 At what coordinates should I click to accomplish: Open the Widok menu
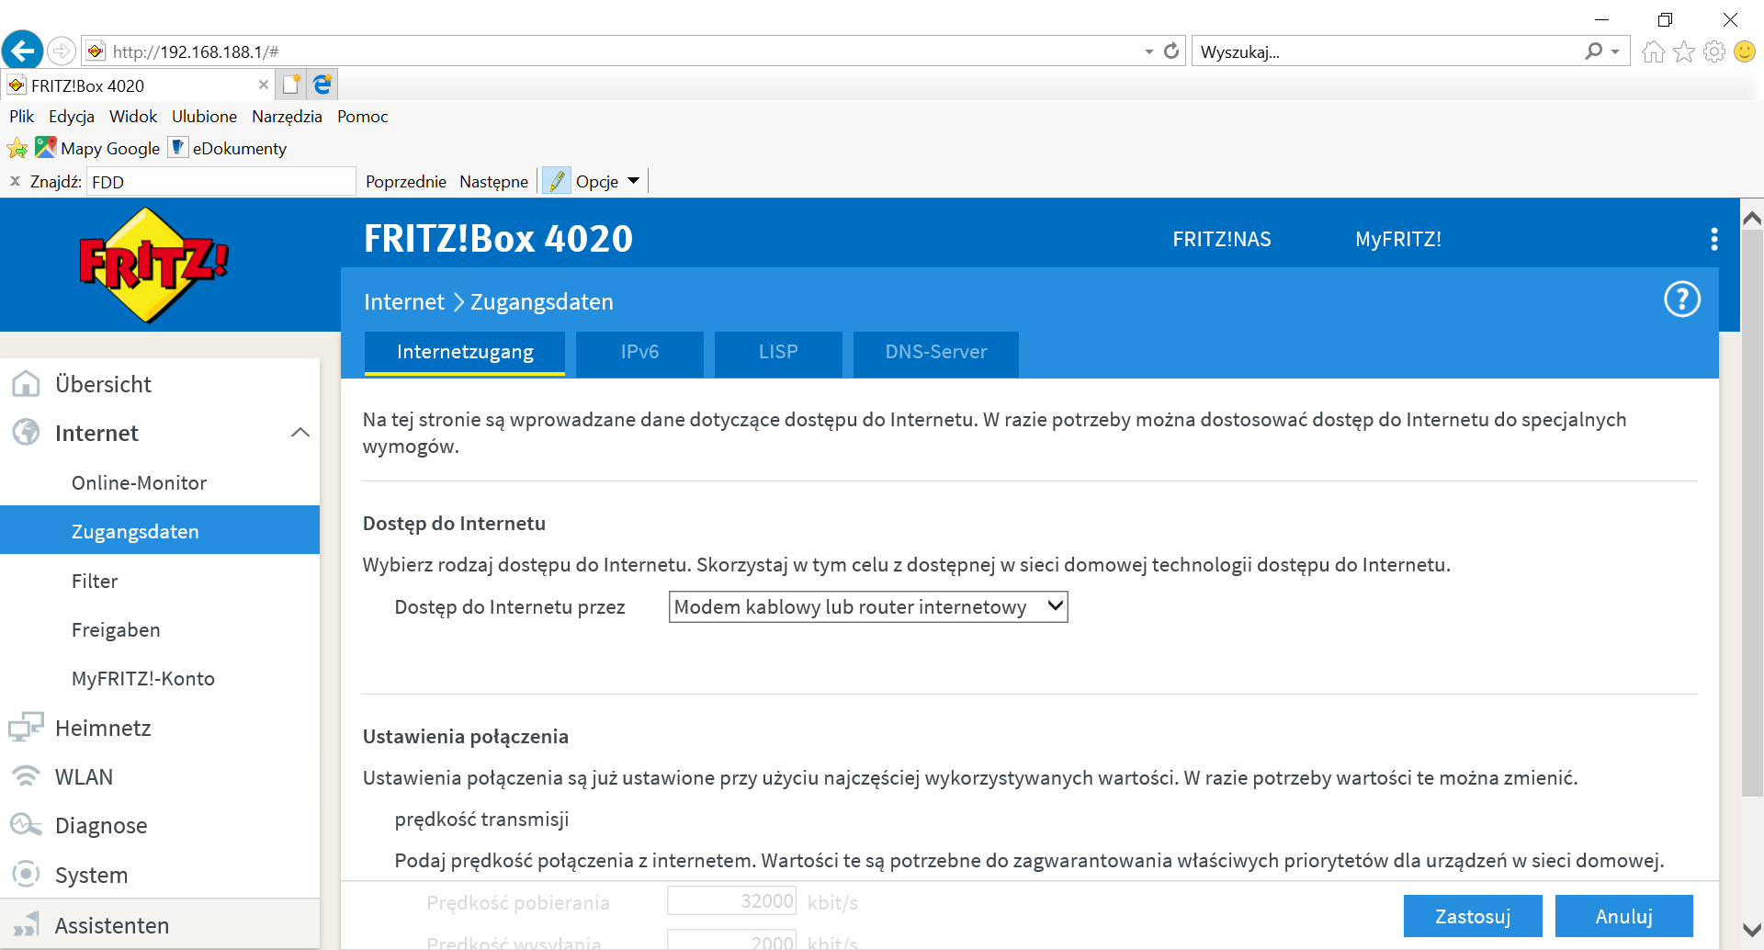[x=133, y=117]
